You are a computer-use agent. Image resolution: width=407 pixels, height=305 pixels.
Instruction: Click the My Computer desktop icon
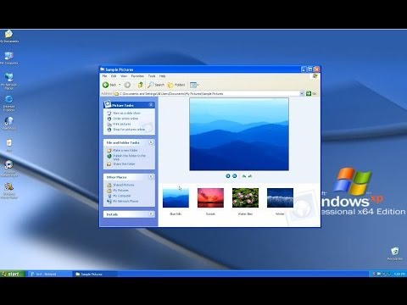[9, 58]
